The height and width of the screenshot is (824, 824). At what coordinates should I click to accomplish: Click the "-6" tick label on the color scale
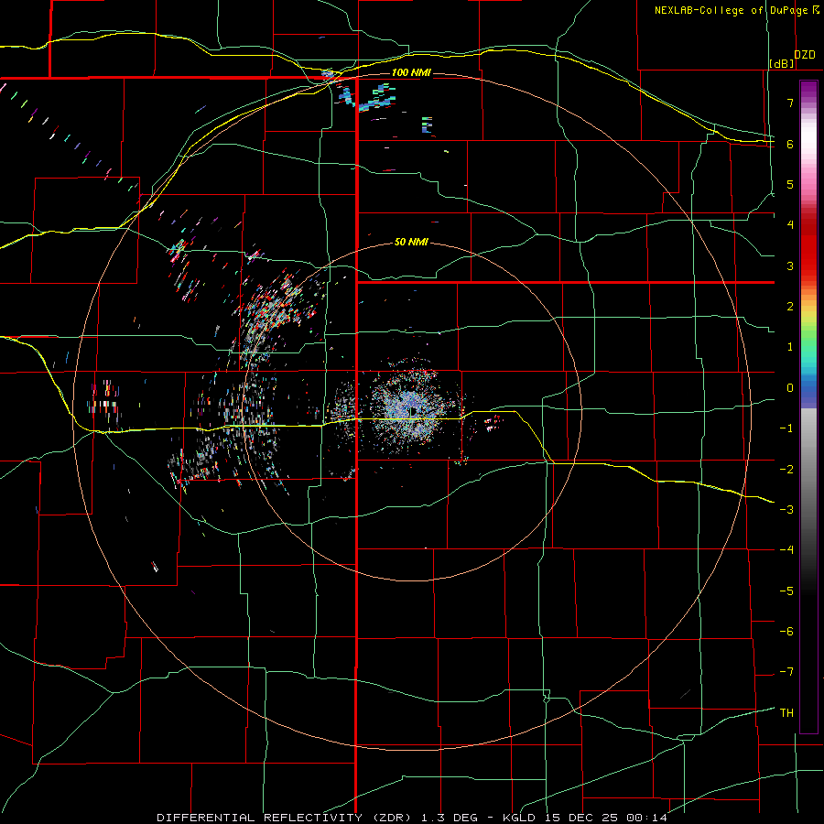(x=786, y=632)
